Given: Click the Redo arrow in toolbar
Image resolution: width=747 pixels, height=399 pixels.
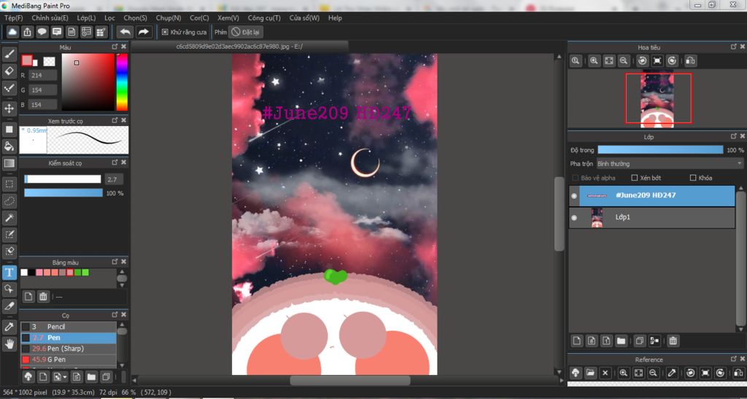Looking at the screenshot, I should [x=143, y=32].
